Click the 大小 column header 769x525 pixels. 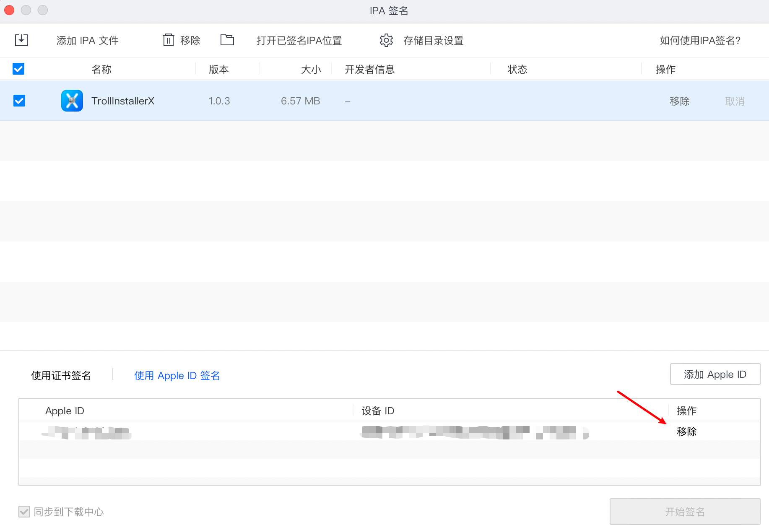point(311,69)
